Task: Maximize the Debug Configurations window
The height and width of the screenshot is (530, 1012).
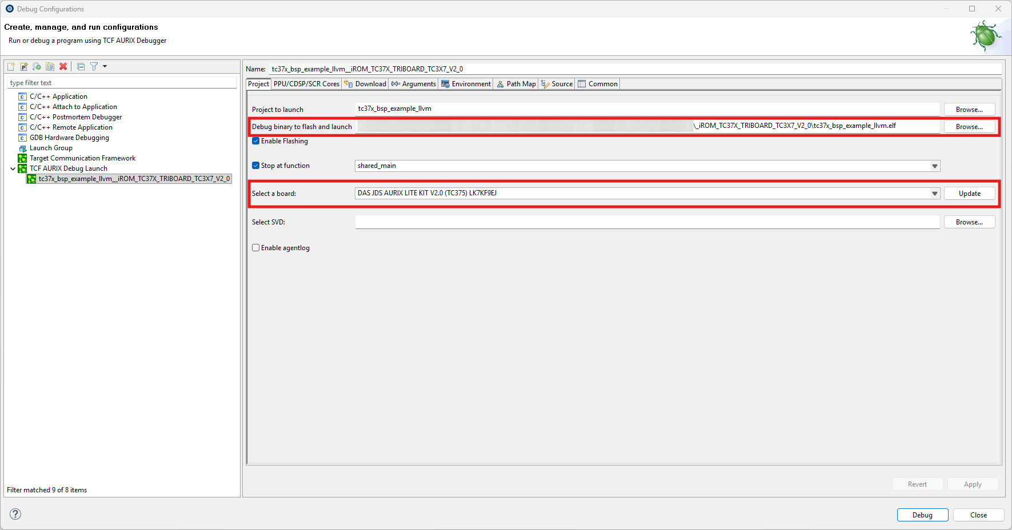Action: [x=972, y=9]
